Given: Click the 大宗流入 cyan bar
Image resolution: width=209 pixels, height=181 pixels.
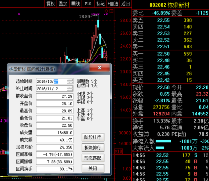Looking at the screenshot, I should point(160,148).
